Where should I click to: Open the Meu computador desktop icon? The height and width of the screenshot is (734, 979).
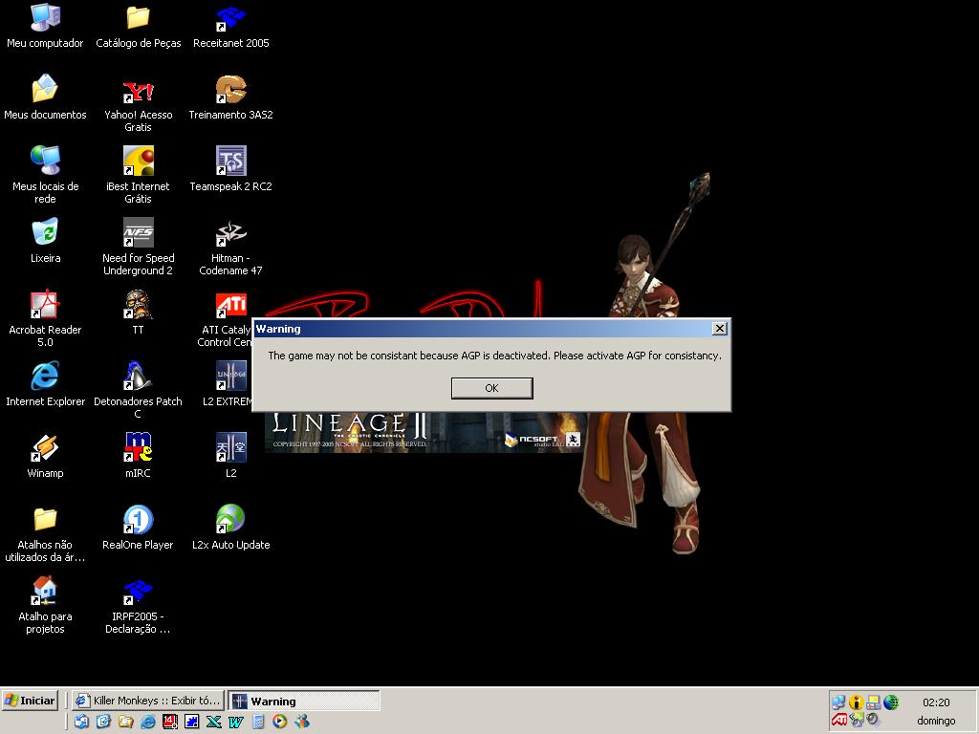45,18
